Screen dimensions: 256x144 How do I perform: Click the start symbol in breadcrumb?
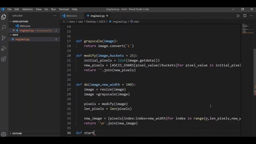click(x=136, y=22)
